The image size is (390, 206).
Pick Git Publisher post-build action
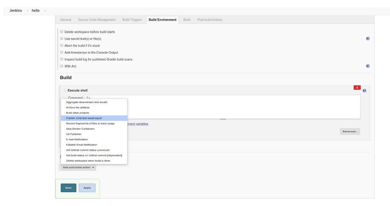pos(74,134)
